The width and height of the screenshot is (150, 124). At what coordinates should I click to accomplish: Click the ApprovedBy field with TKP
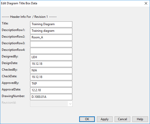(51, 84)
